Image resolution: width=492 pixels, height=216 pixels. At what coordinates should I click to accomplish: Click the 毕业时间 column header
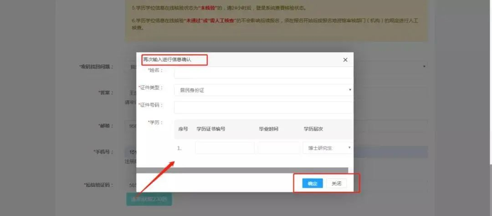268,129
